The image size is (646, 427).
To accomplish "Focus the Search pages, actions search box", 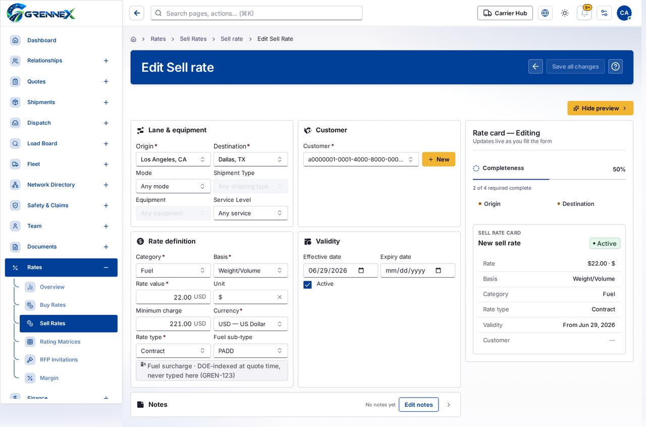I will coord(256,13).
